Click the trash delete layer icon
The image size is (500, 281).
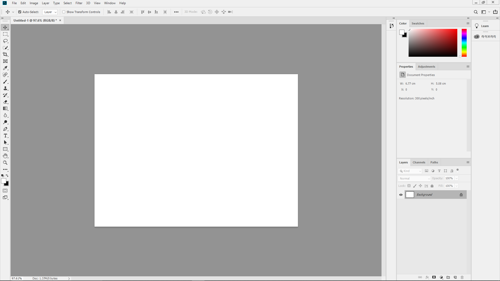(x=462, y=277)
